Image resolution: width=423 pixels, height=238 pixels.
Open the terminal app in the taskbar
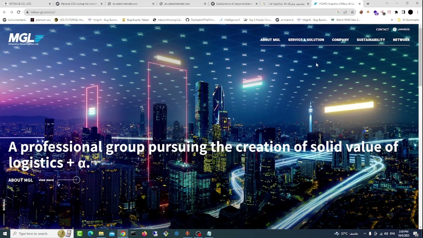pyautogui.click(x=134, y=234)
